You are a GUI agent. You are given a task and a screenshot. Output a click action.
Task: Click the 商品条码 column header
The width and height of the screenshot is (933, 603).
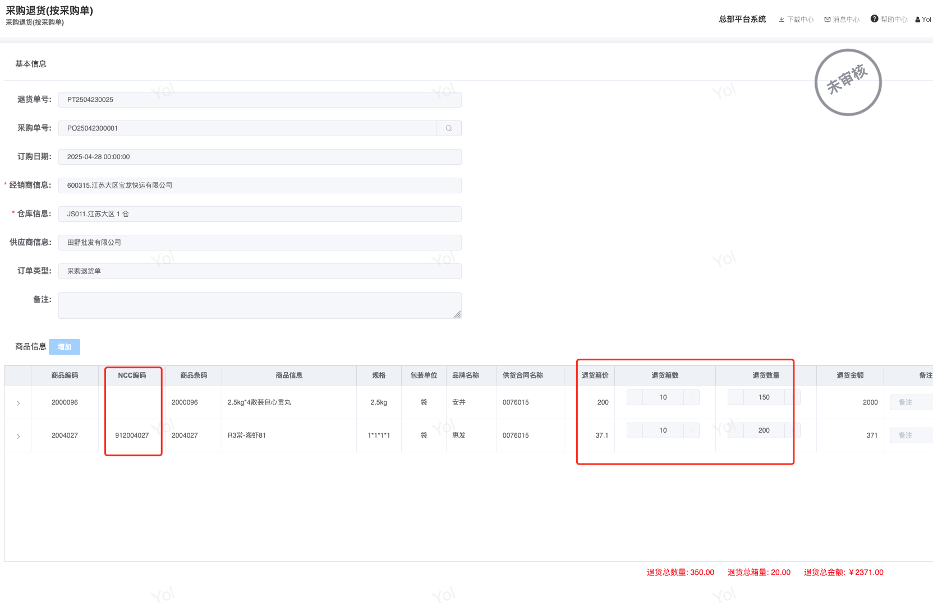point(194,375)
